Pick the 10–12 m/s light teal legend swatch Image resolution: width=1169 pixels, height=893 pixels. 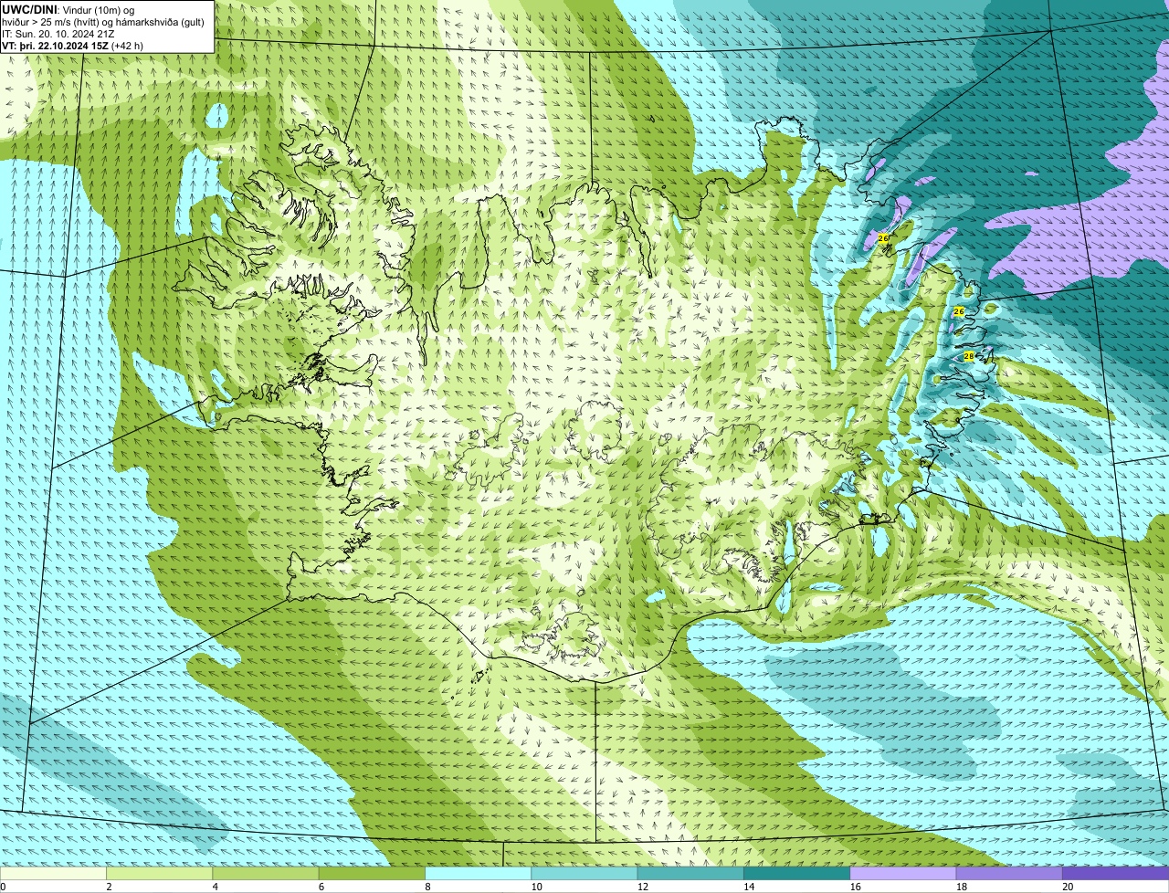tap(584, 873)
